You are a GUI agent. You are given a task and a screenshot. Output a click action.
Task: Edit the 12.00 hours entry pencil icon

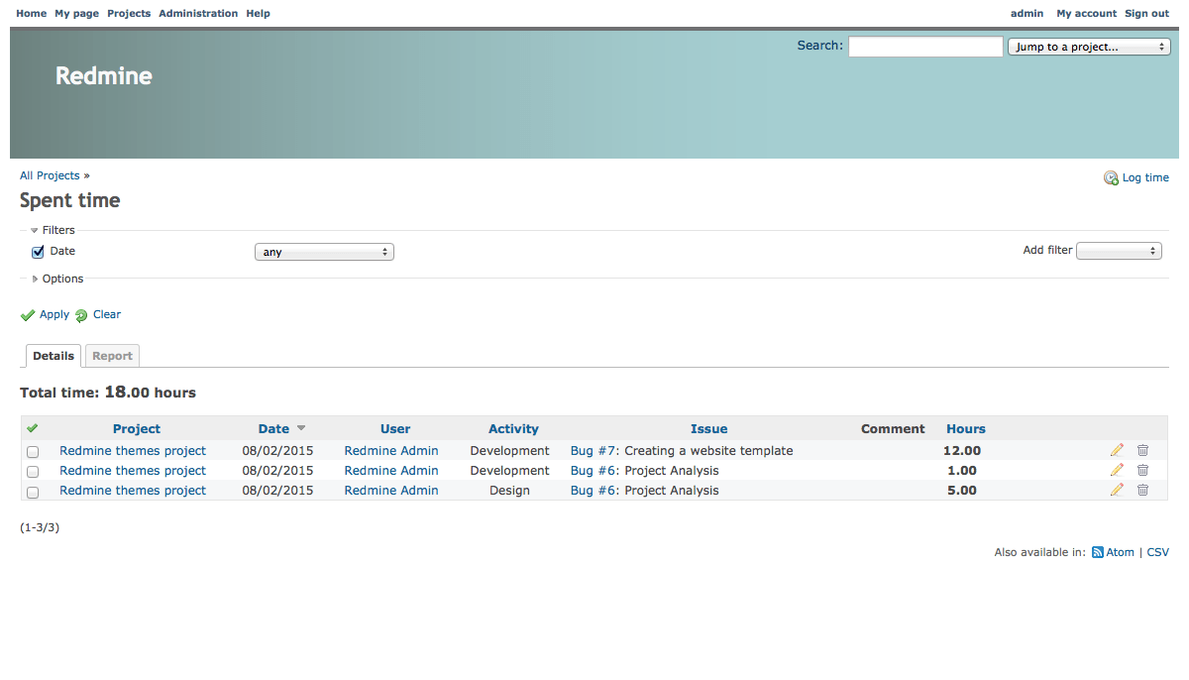(x=1117, y=450)
